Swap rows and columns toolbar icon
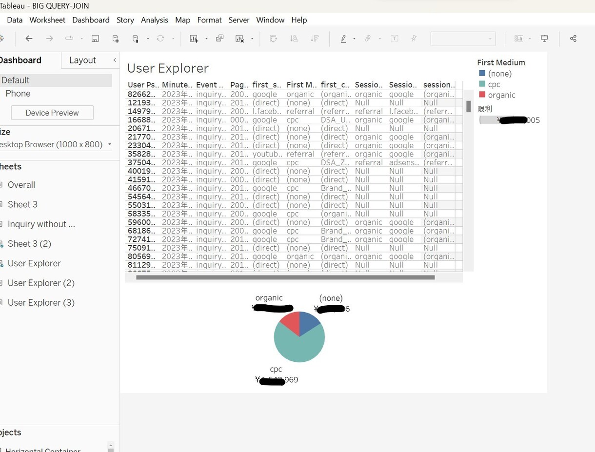The image size is (595, 452). coord(274,39)
